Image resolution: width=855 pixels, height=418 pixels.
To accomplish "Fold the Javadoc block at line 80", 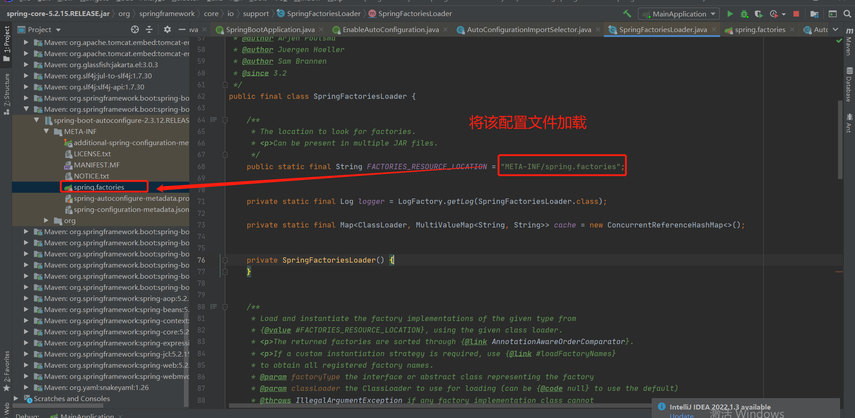I will [225, 307].
